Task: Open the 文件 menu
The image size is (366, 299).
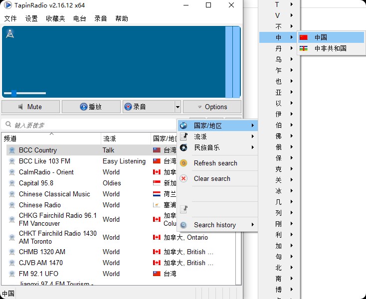Action: point(10,18)
